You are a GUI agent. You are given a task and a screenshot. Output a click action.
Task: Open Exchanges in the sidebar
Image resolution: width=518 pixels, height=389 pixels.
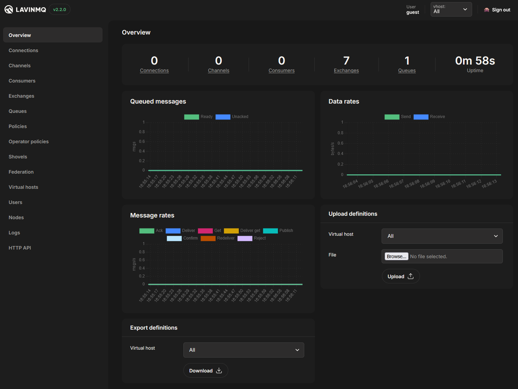[x=53, y=96]
